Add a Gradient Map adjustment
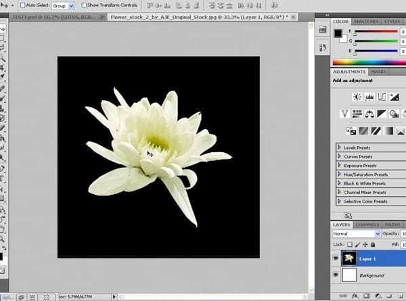 coord(388,131)
